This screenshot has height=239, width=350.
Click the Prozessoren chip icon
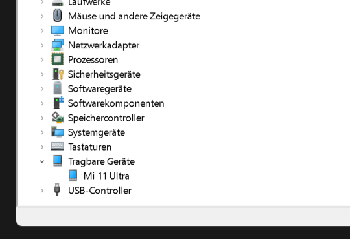click(x=58, y=59)
